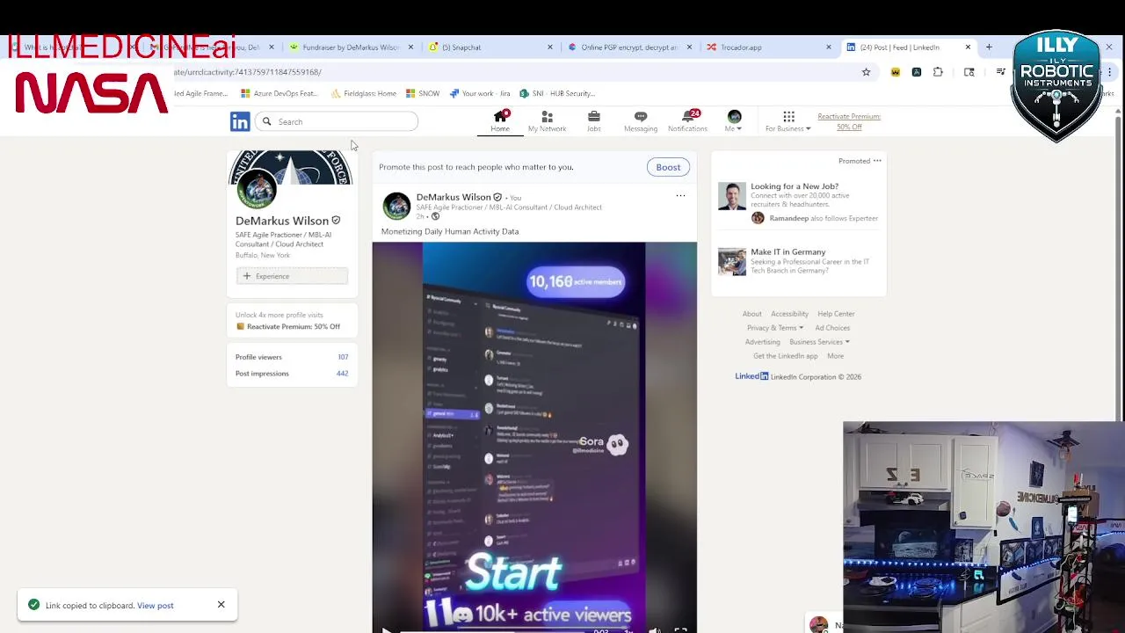1125x633 pixels.
Task: Open Make IT in Germany ad
Action: tap(788, 251)
